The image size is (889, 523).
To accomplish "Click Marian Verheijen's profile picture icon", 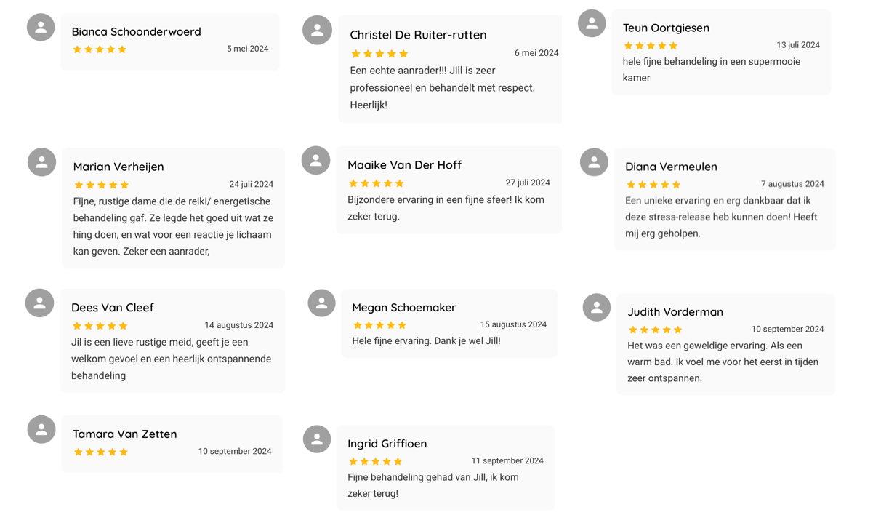I will 41,162.
